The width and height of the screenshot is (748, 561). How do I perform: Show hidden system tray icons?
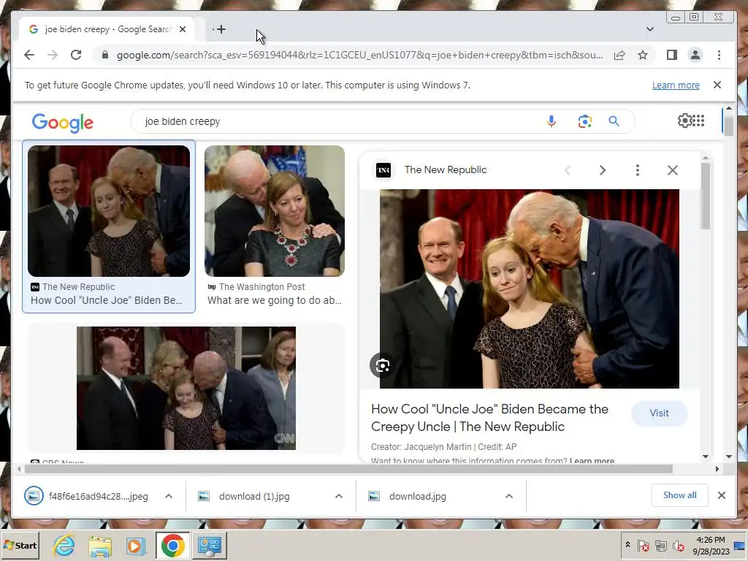click(x=627, y=545)
